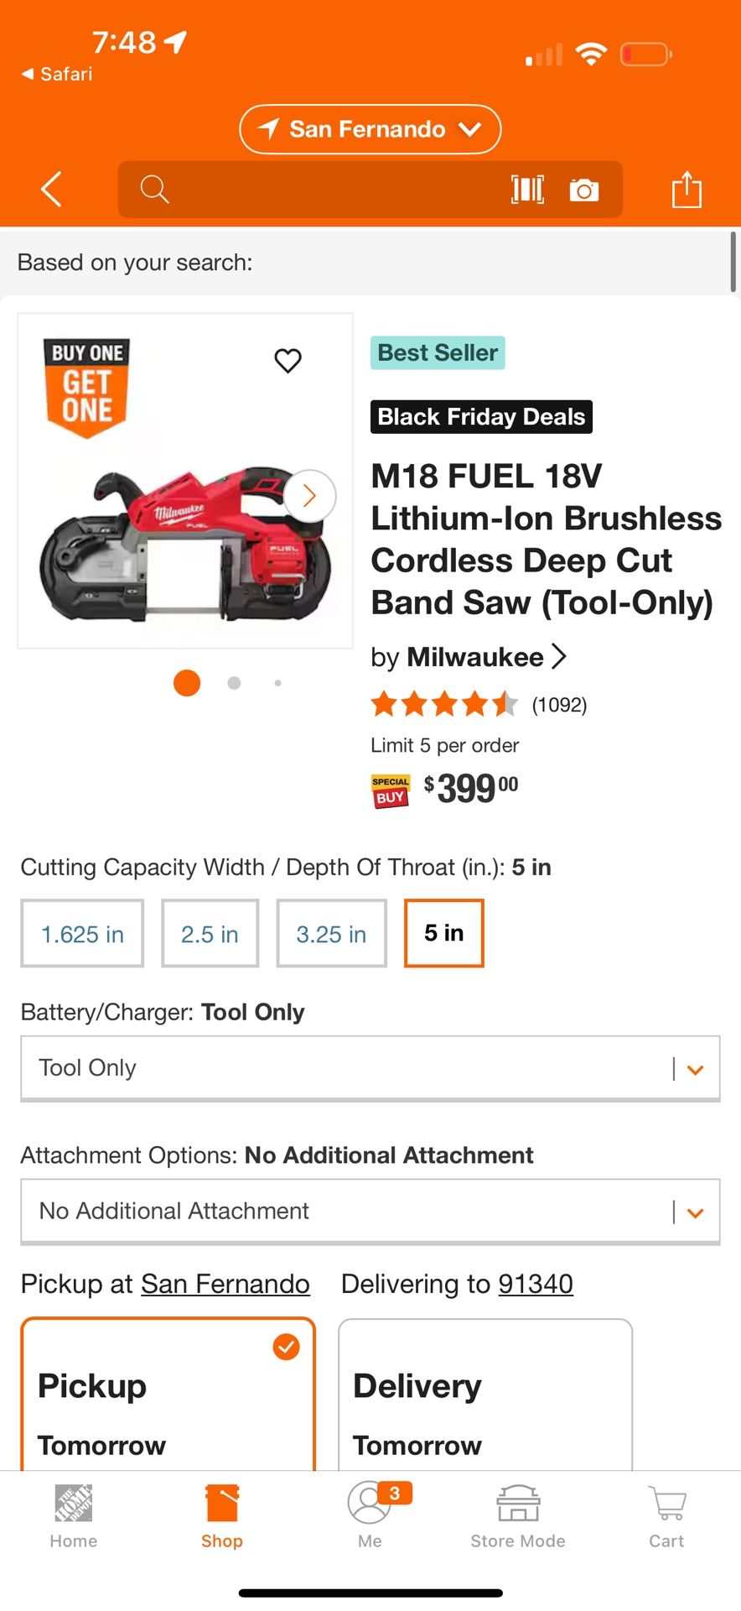Viewport: 741px width, 1611px height.
Task: Tap the share icon
Action: pos(687,189)
